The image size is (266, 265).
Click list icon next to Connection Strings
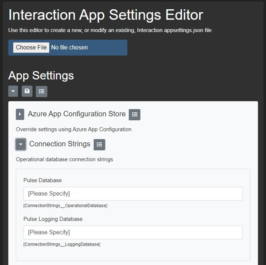[99, 145]
